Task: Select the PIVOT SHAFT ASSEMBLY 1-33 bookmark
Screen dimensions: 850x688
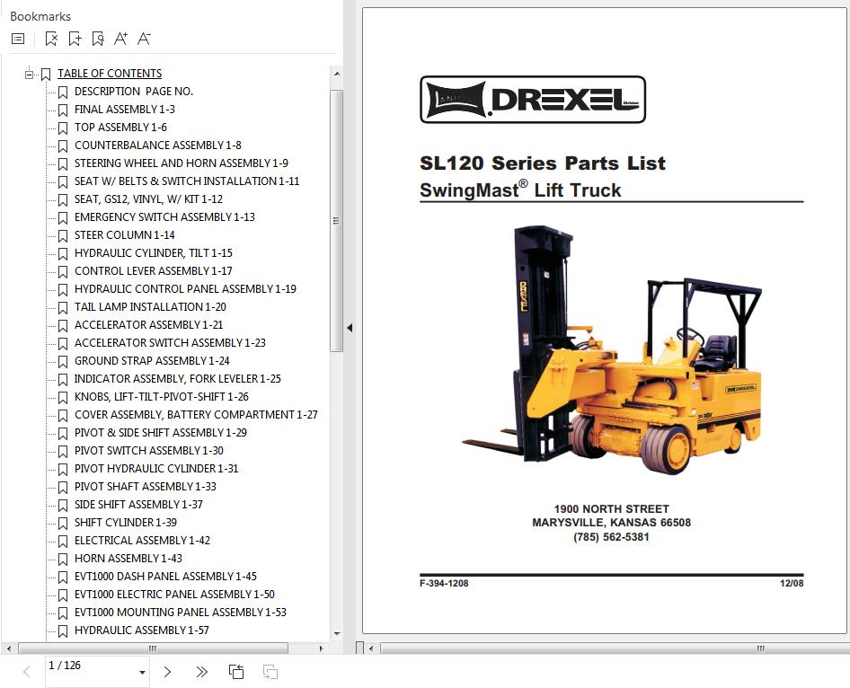Action: (145, 487)
